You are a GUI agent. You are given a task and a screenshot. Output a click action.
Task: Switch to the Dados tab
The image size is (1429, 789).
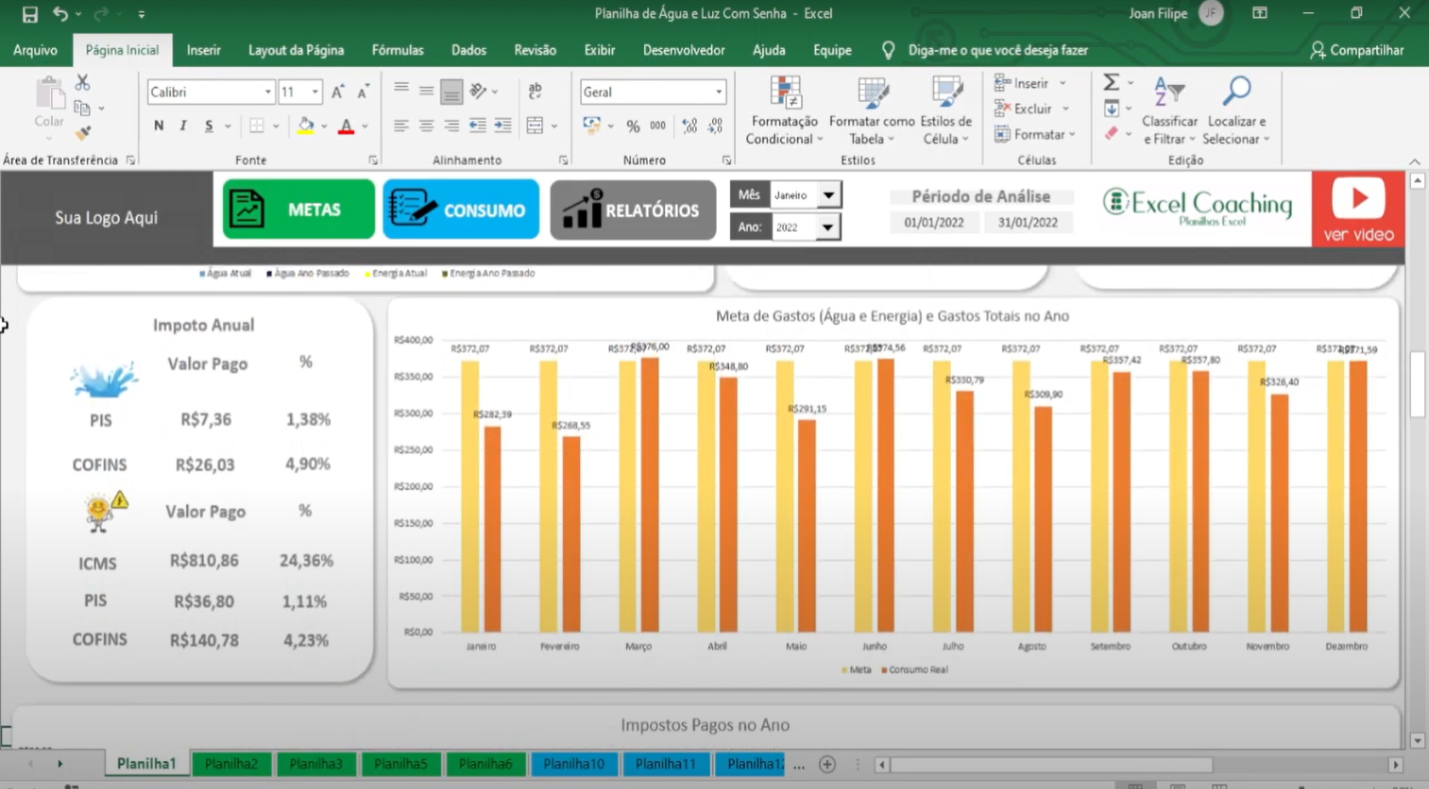click(x=469, y=50)
